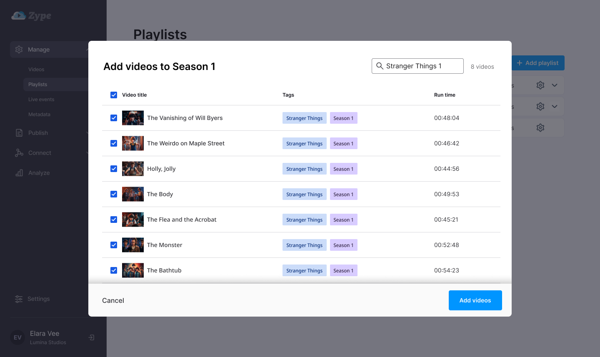The image size is (600, 357).
Task: Click the Run time column header
Action: point(445,95)
